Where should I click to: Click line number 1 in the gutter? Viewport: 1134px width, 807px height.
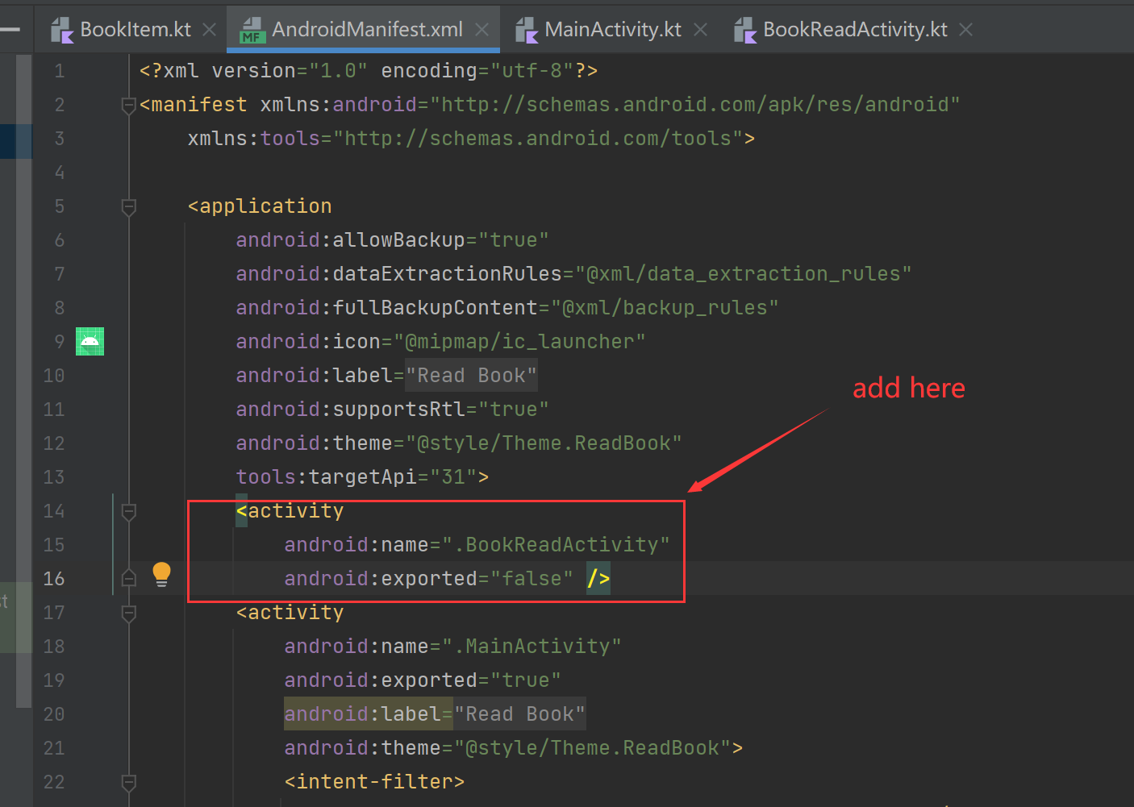click(59, 71)
